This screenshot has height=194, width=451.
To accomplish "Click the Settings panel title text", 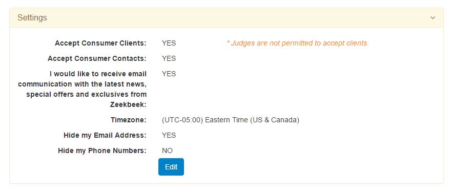I will point(32,18).
